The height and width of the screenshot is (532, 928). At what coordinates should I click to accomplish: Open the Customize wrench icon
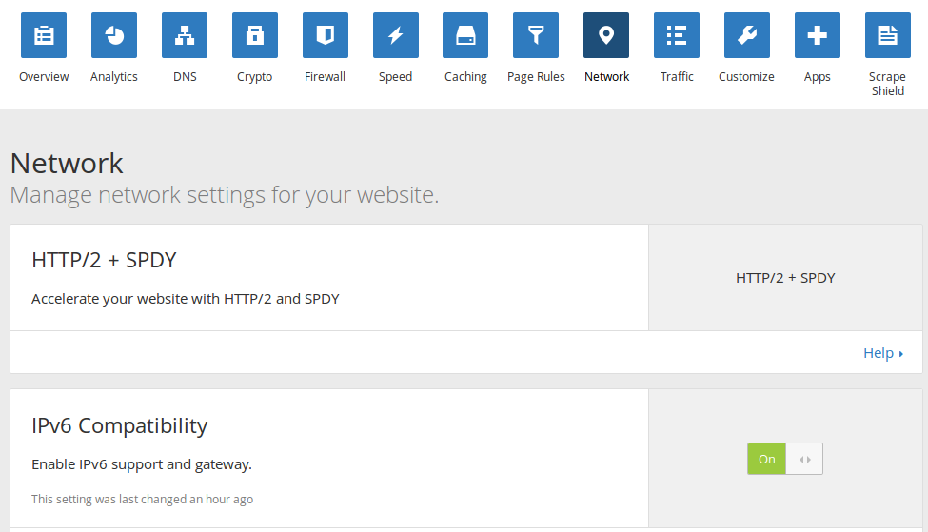747,36
